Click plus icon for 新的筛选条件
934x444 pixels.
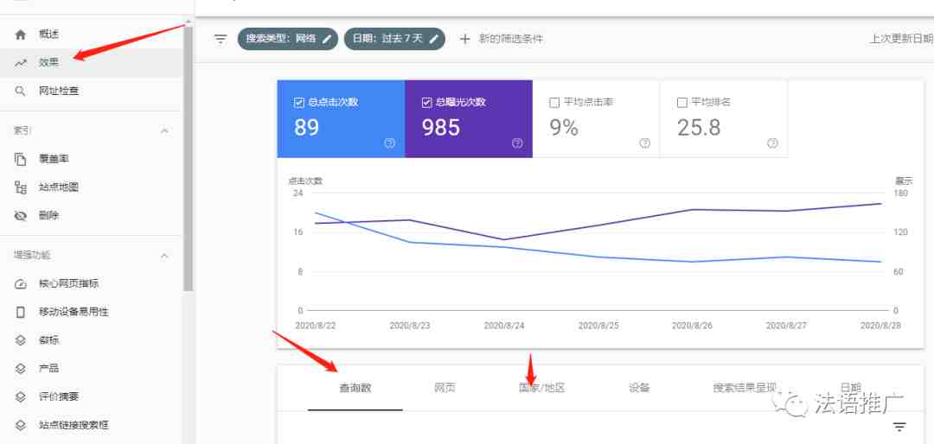coord(465,39)
